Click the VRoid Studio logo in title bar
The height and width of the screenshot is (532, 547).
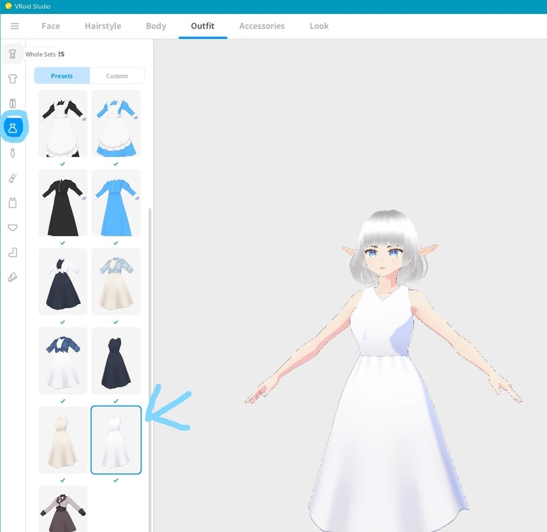point(9,6)
